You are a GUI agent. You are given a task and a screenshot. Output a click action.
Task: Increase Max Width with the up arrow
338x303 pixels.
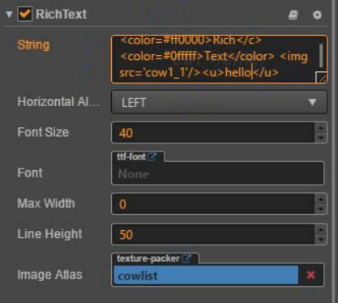point(321,199)
